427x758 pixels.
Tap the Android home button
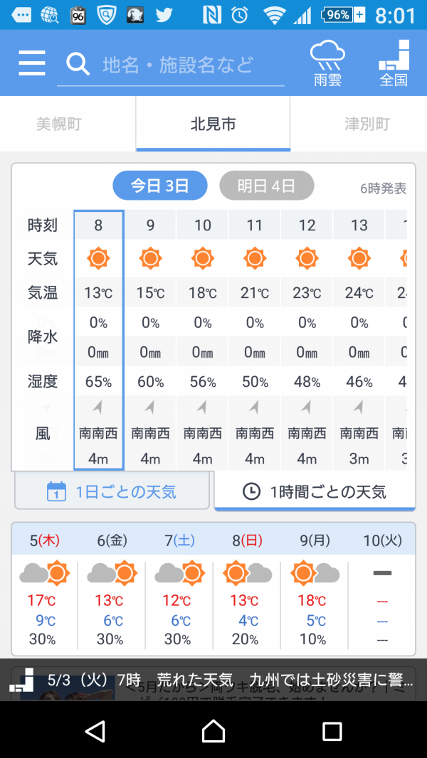coord(213,730)
